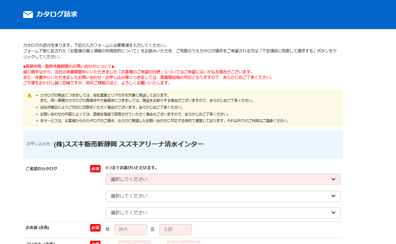
Task: Click the text 3つまでお選びいただけます。
Action: pos(132,168)
